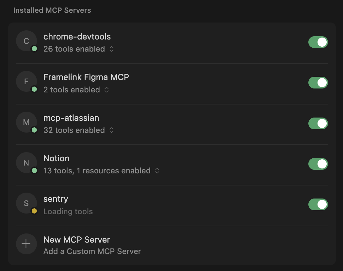The height and width of the screenshot is (271, 343).
Task: Click the Framelink Figma MCP "F" avatar
Action: pos(26,81)
